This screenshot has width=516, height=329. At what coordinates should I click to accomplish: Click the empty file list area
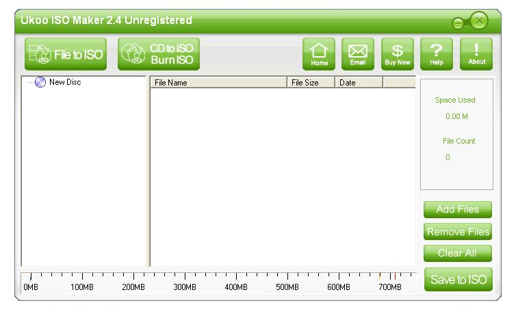[x=282, y=176]
